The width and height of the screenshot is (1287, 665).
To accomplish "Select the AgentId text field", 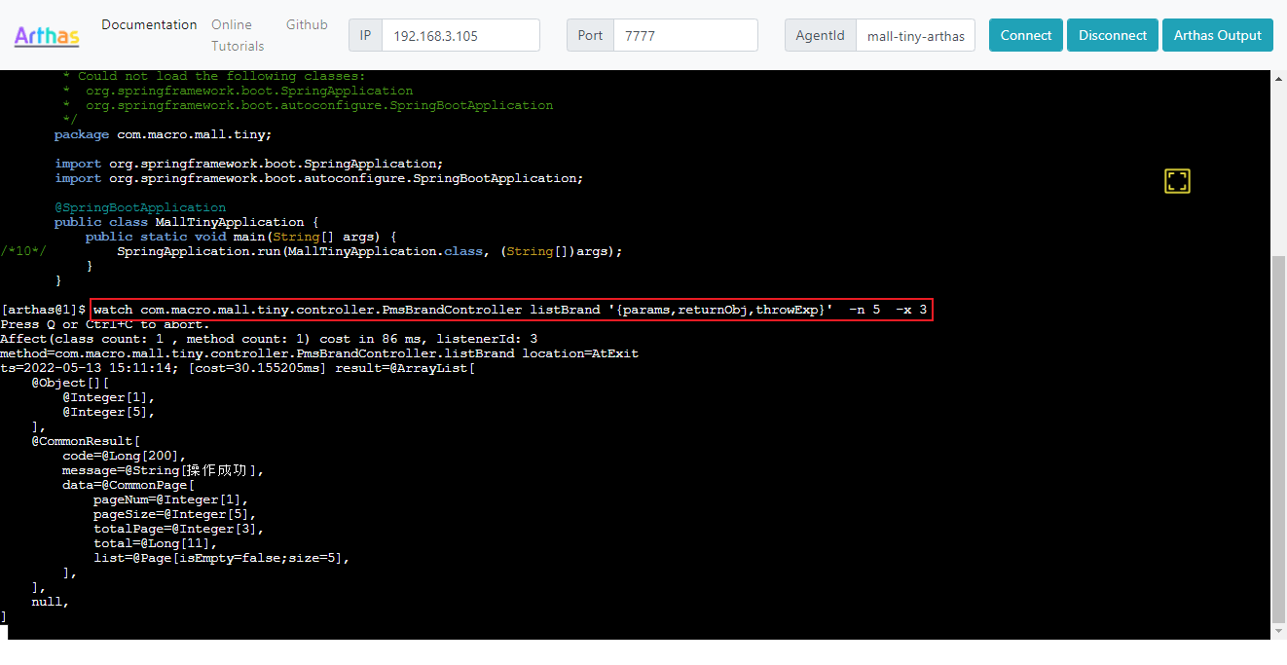I will click(915, 35).
